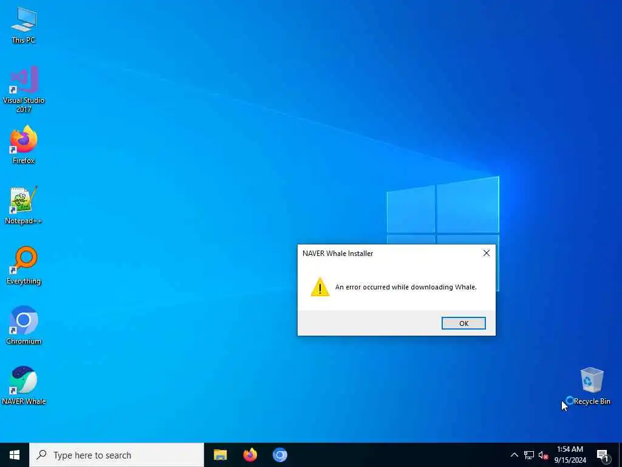This screenshot has height=467, width=622.
Task: Open Firefox from the taskbar
Action: (x=250, y=455)
